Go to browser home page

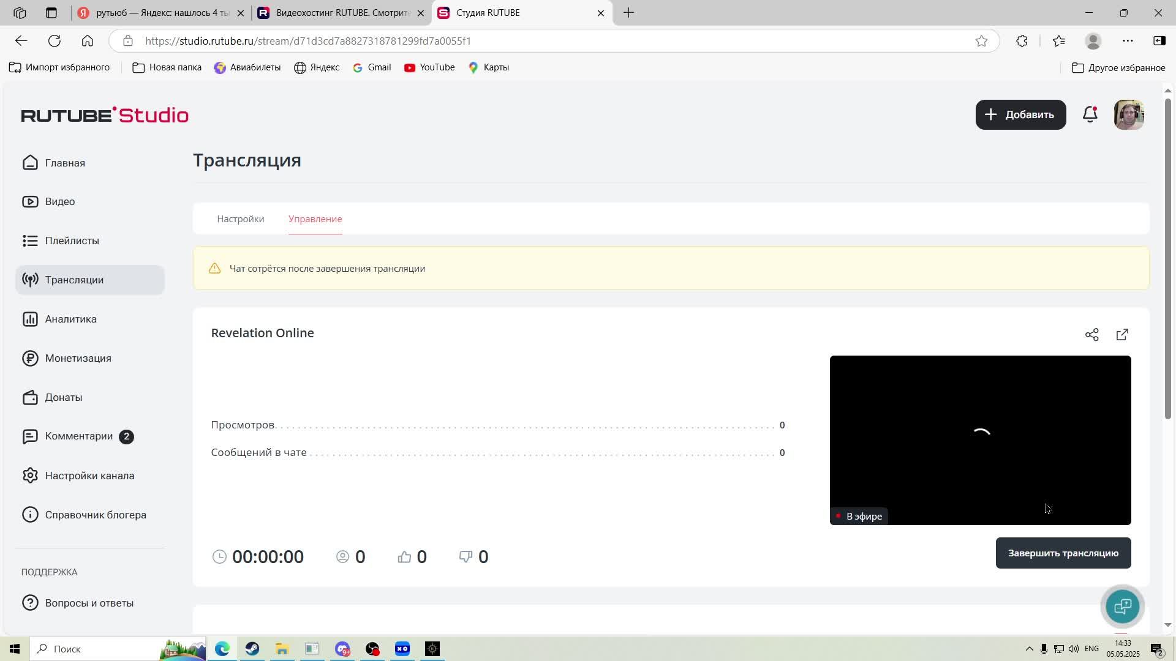coord(88,41)
